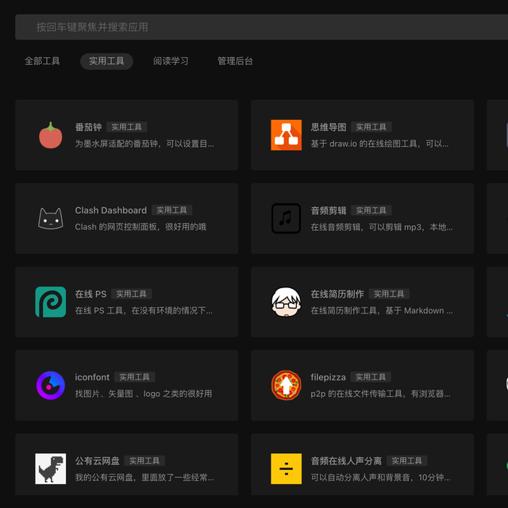Click description 在线简历制作工具，基于 Markdown

click(382, 310)
